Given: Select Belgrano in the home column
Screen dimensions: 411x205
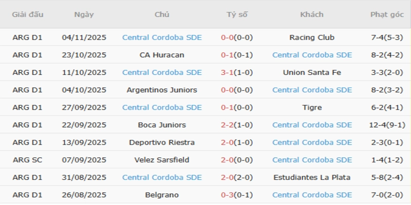Looking at the screenshot, I should click(x=162, y=194).
